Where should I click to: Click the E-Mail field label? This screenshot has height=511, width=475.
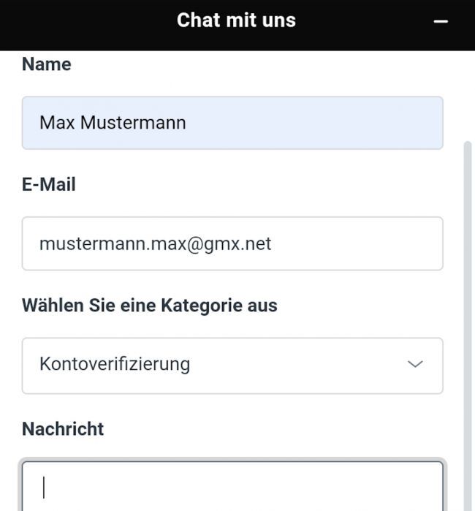click(49, 185)
